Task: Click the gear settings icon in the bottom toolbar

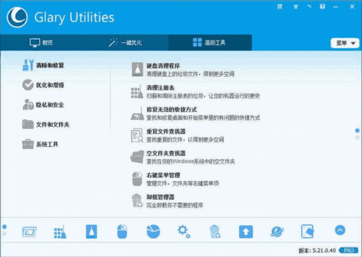Action: click(x=184, y=232)
